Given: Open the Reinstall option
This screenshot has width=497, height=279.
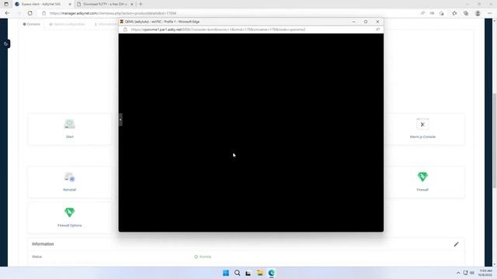Looking at the screenshot, I should [69, 181].
